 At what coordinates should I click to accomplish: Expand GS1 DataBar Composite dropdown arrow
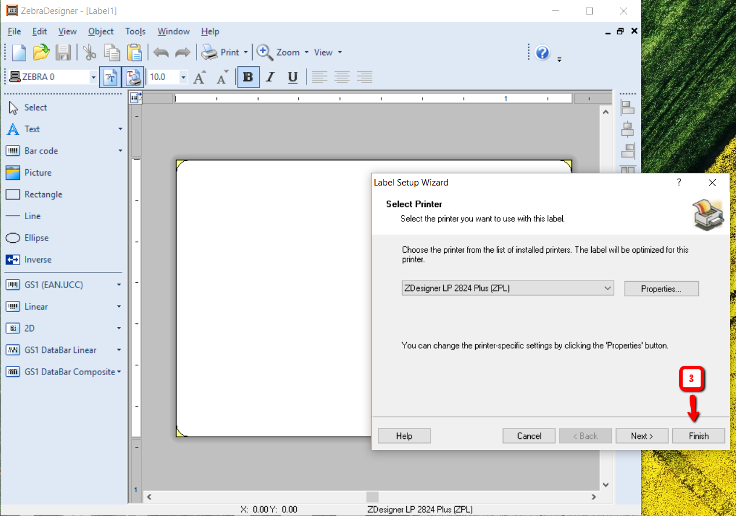coord(119,372)
